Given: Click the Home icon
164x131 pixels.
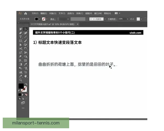Looking at the screenshot, I should click(25, 13).
